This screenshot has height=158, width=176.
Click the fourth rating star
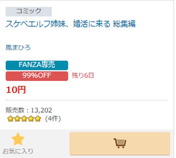point(31,119)
